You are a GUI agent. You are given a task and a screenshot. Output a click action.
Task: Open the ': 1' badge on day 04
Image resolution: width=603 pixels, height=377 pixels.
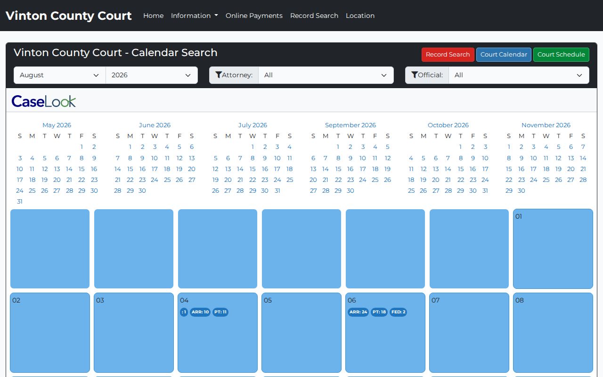pos(184,312)
